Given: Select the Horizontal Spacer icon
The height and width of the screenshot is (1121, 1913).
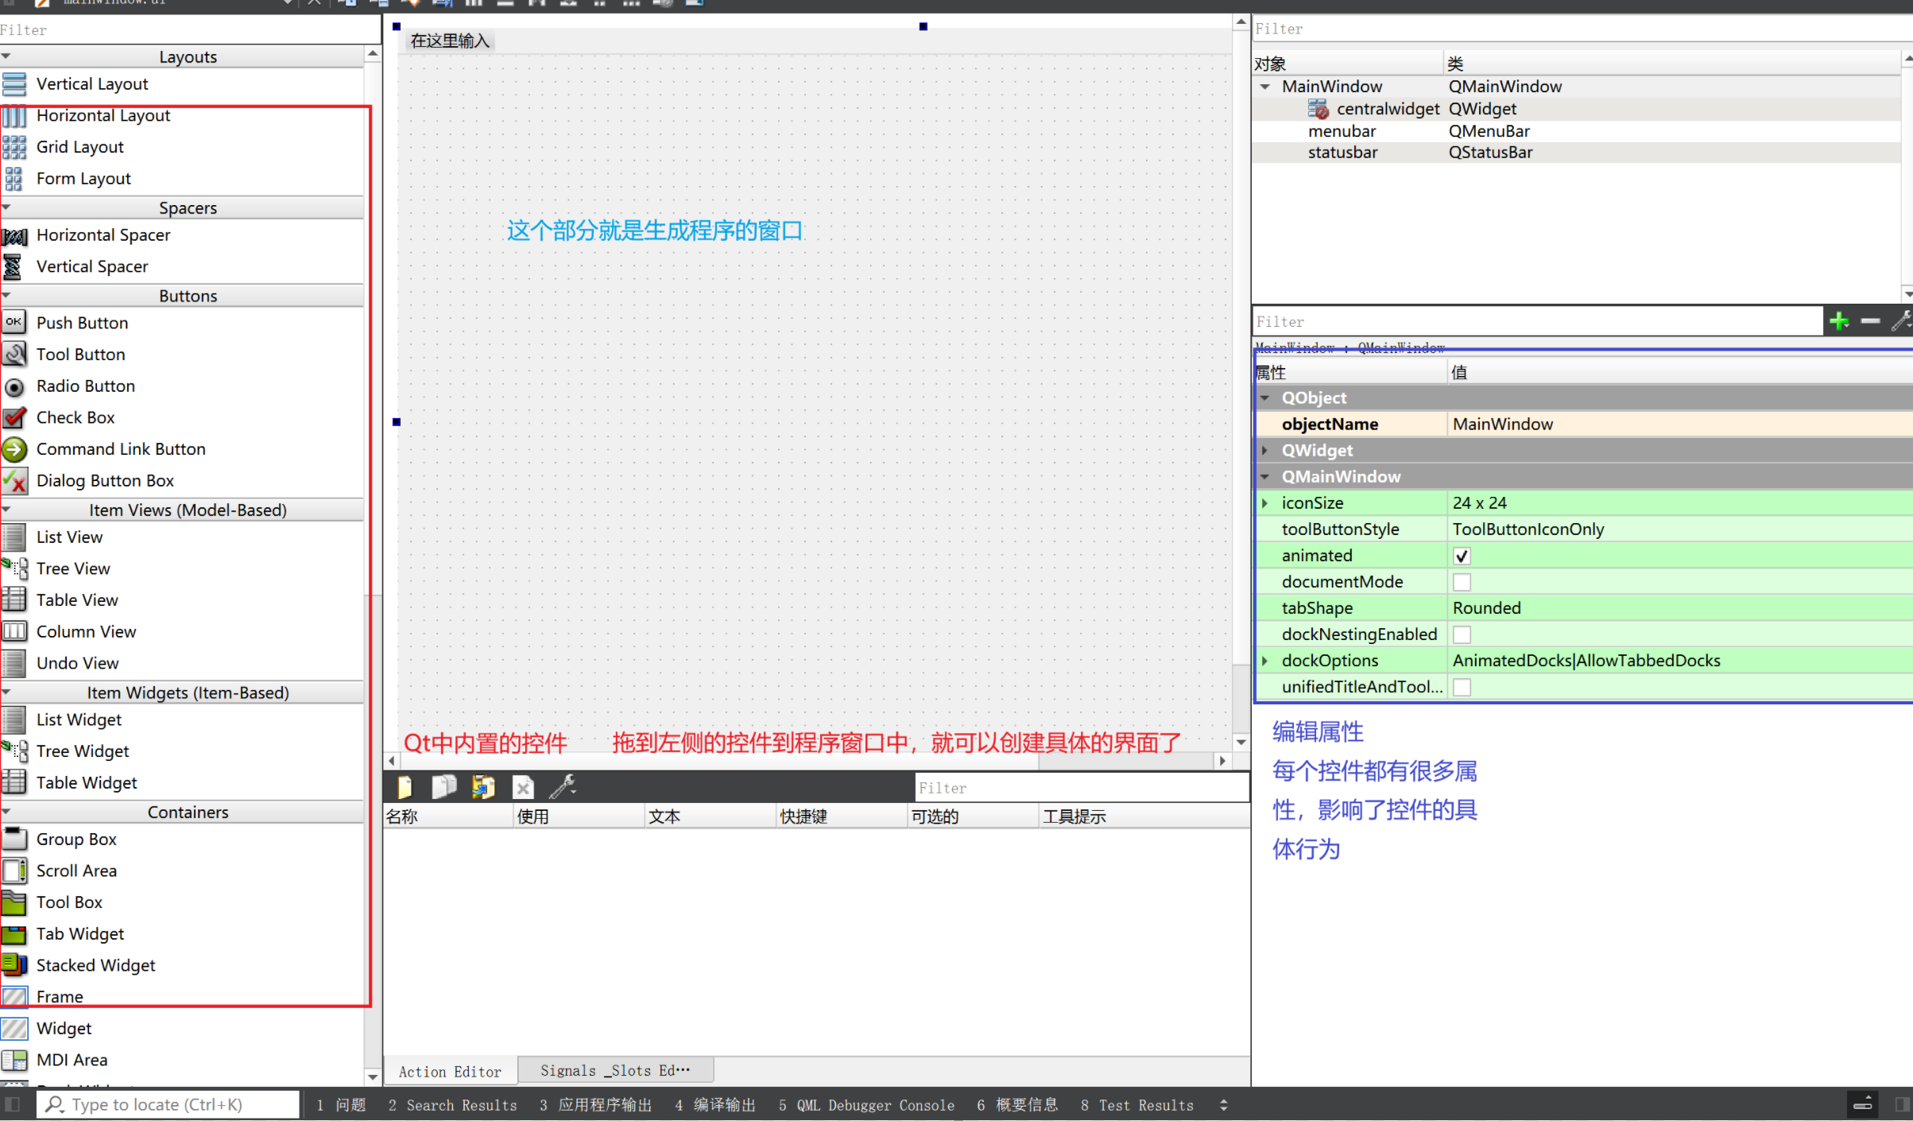Looking at the screenshot, I should 14,235.
